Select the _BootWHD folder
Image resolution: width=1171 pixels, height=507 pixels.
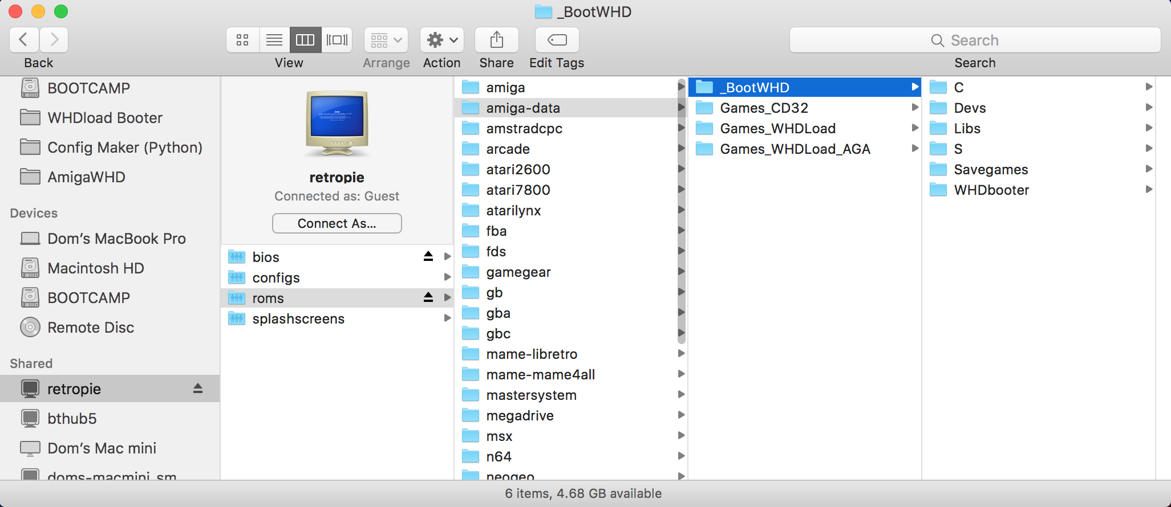tap(805, 87)
